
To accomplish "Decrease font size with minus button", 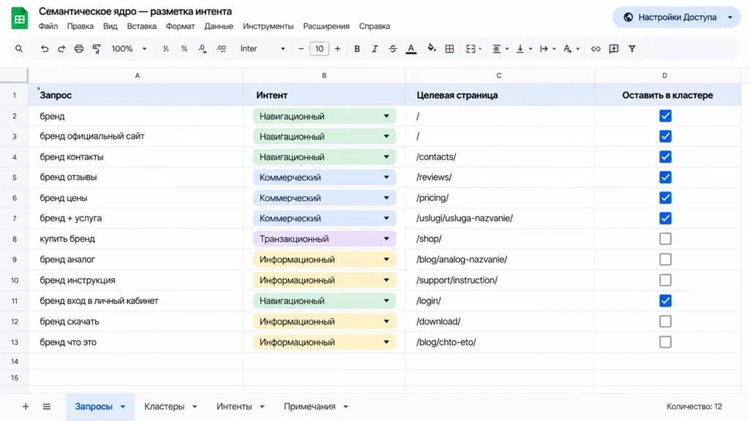I will [x=301, y=49].
